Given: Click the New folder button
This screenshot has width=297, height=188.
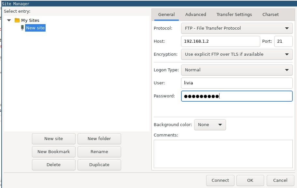Looking at the screenshot, I should point(99,138).
